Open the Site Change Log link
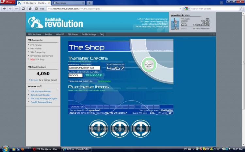The height and width of the screenshot is (152, 245). tap(38, 52)
